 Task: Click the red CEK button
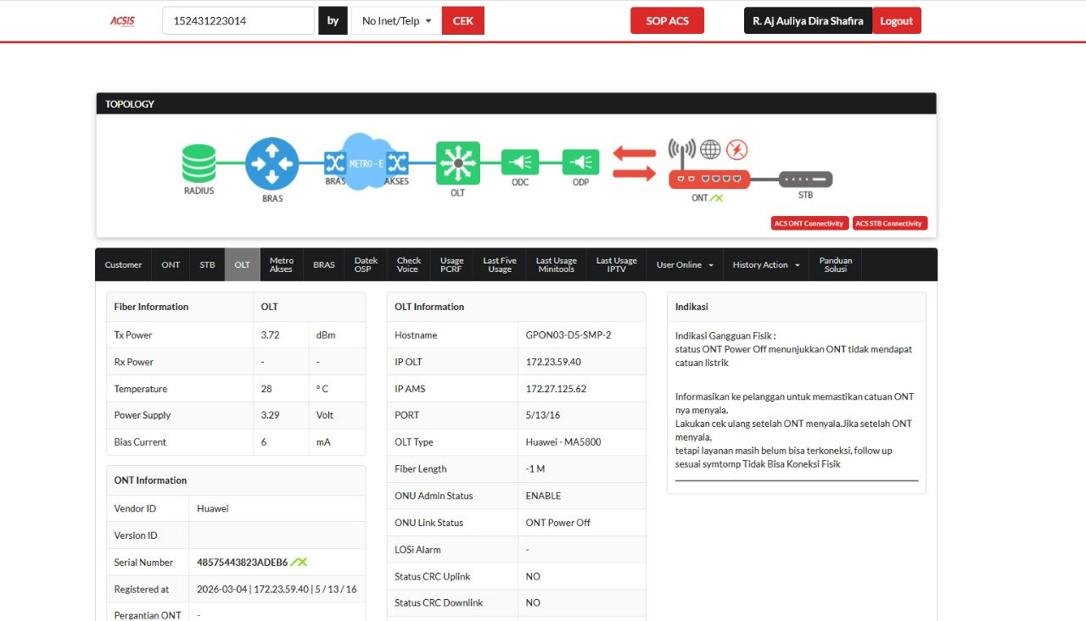click(x=463, y=21)
